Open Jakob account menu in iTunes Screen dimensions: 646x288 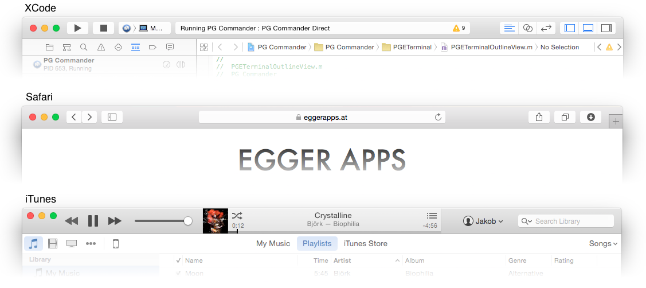[x=483, y=221]
